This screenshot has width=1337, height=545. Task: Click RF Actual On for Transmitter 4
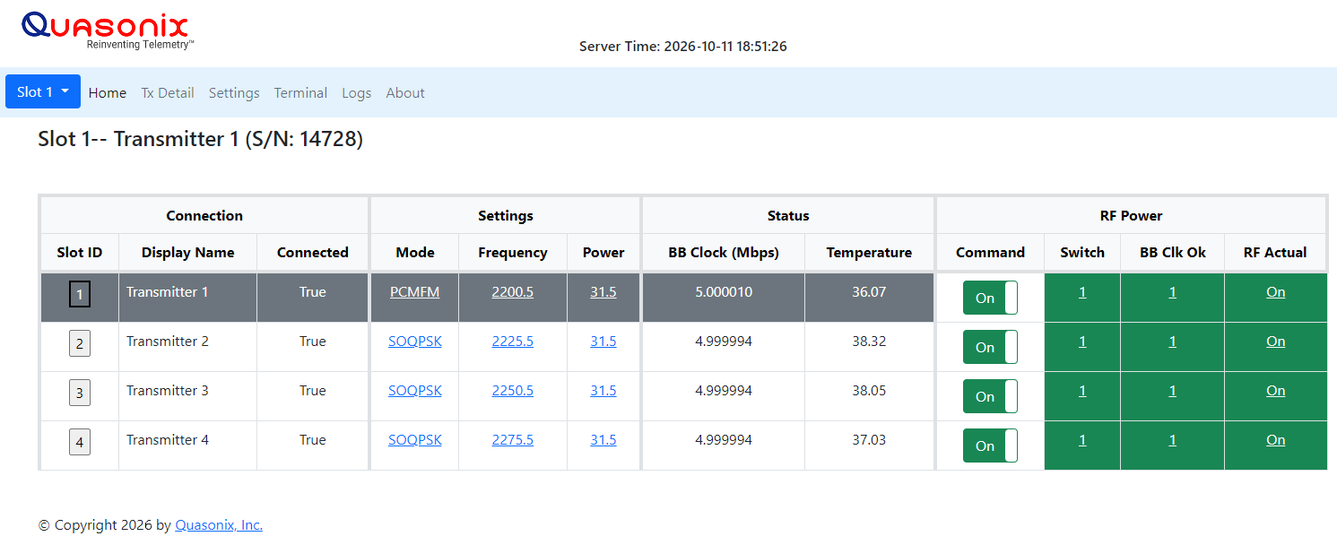[1276, 440]
